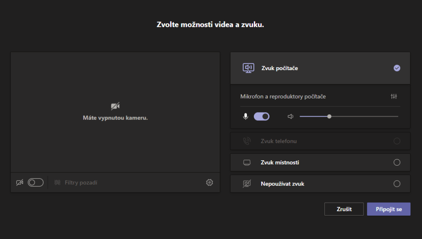
Task: Click the computer audio monitor icon
Action: (248, 68)
